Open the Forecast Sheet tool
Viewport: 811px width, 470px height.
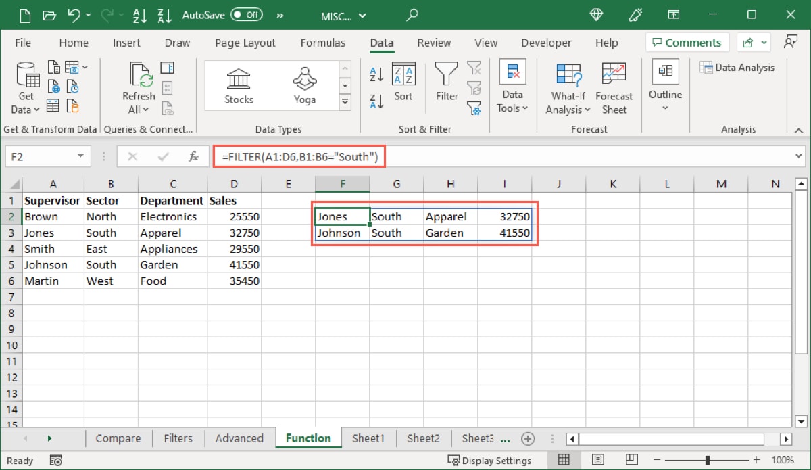[614, 88]
